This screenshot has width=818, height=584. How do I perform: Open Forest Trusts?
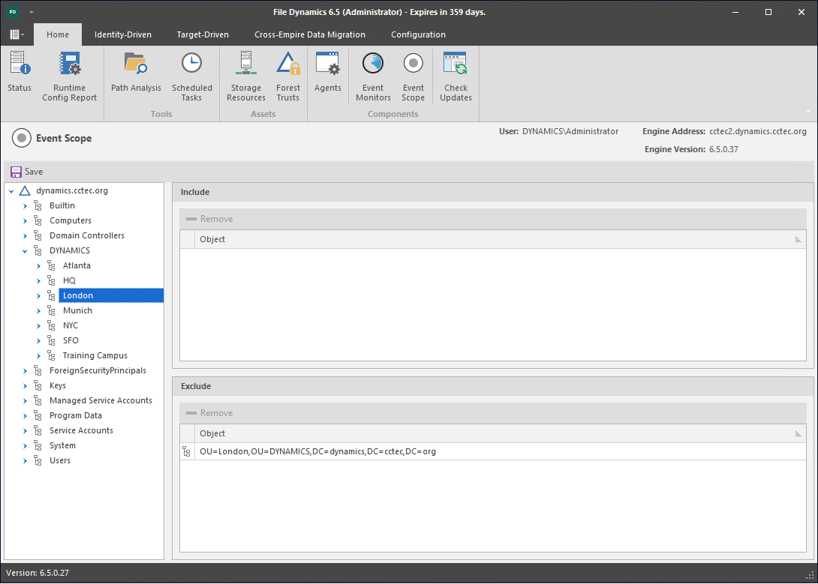click(287, 73)
